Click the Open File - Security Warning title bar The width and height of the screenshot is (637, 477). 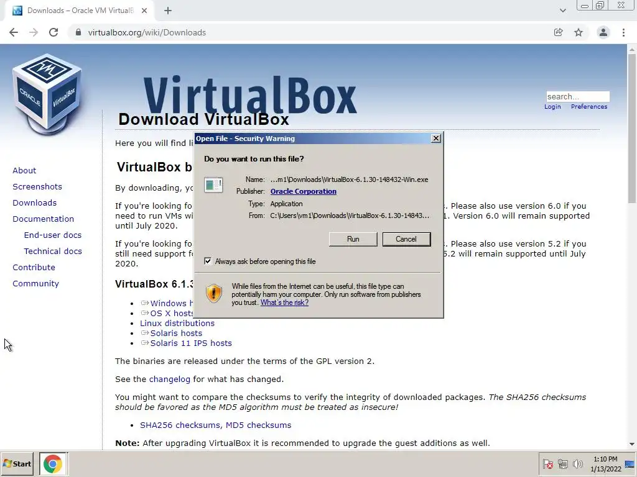pos(312,139)
